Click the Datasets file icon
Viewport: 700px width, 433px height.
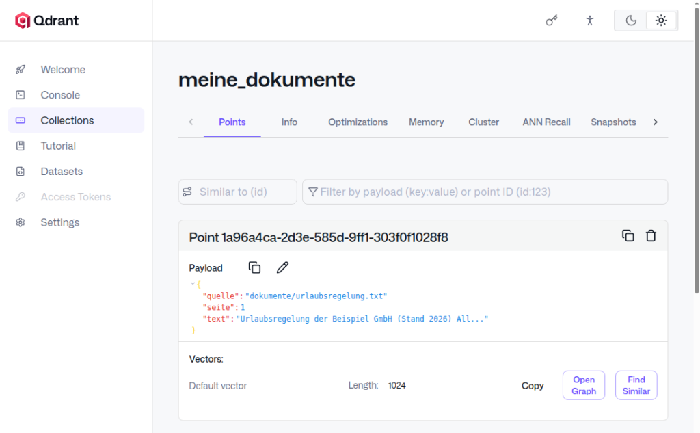(x=21, y=172)
